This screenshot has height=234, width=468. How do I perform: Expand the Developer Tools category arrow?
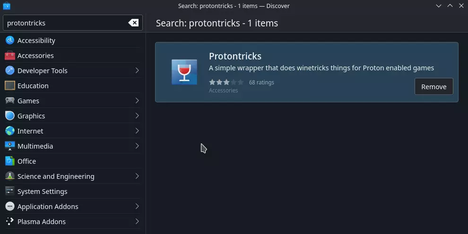(137, 71)
